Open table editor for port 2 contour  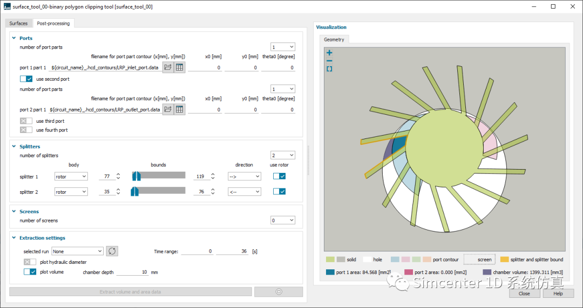click(x=180, y=109)
